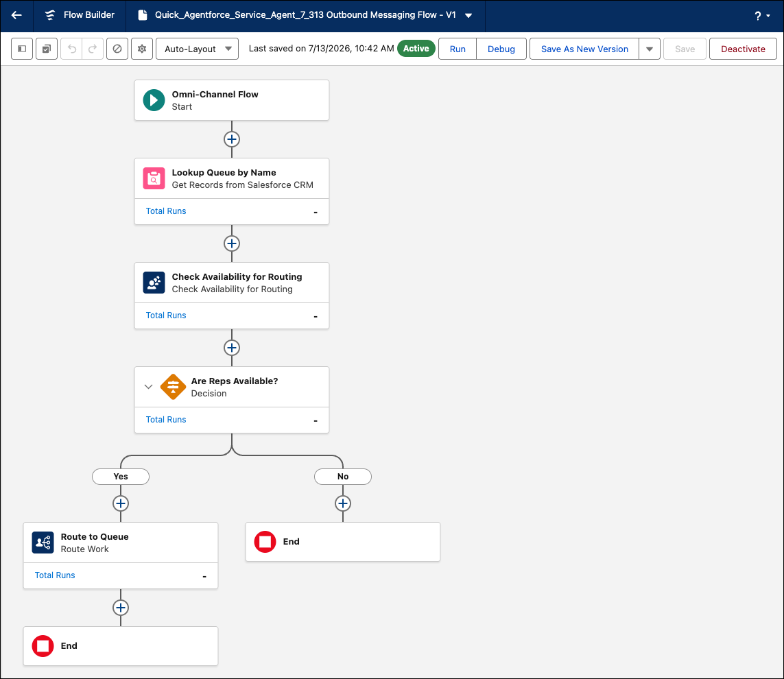This screenshot has height=679, width=784.
Task: Click the Debug button
Action: [501, 49]
